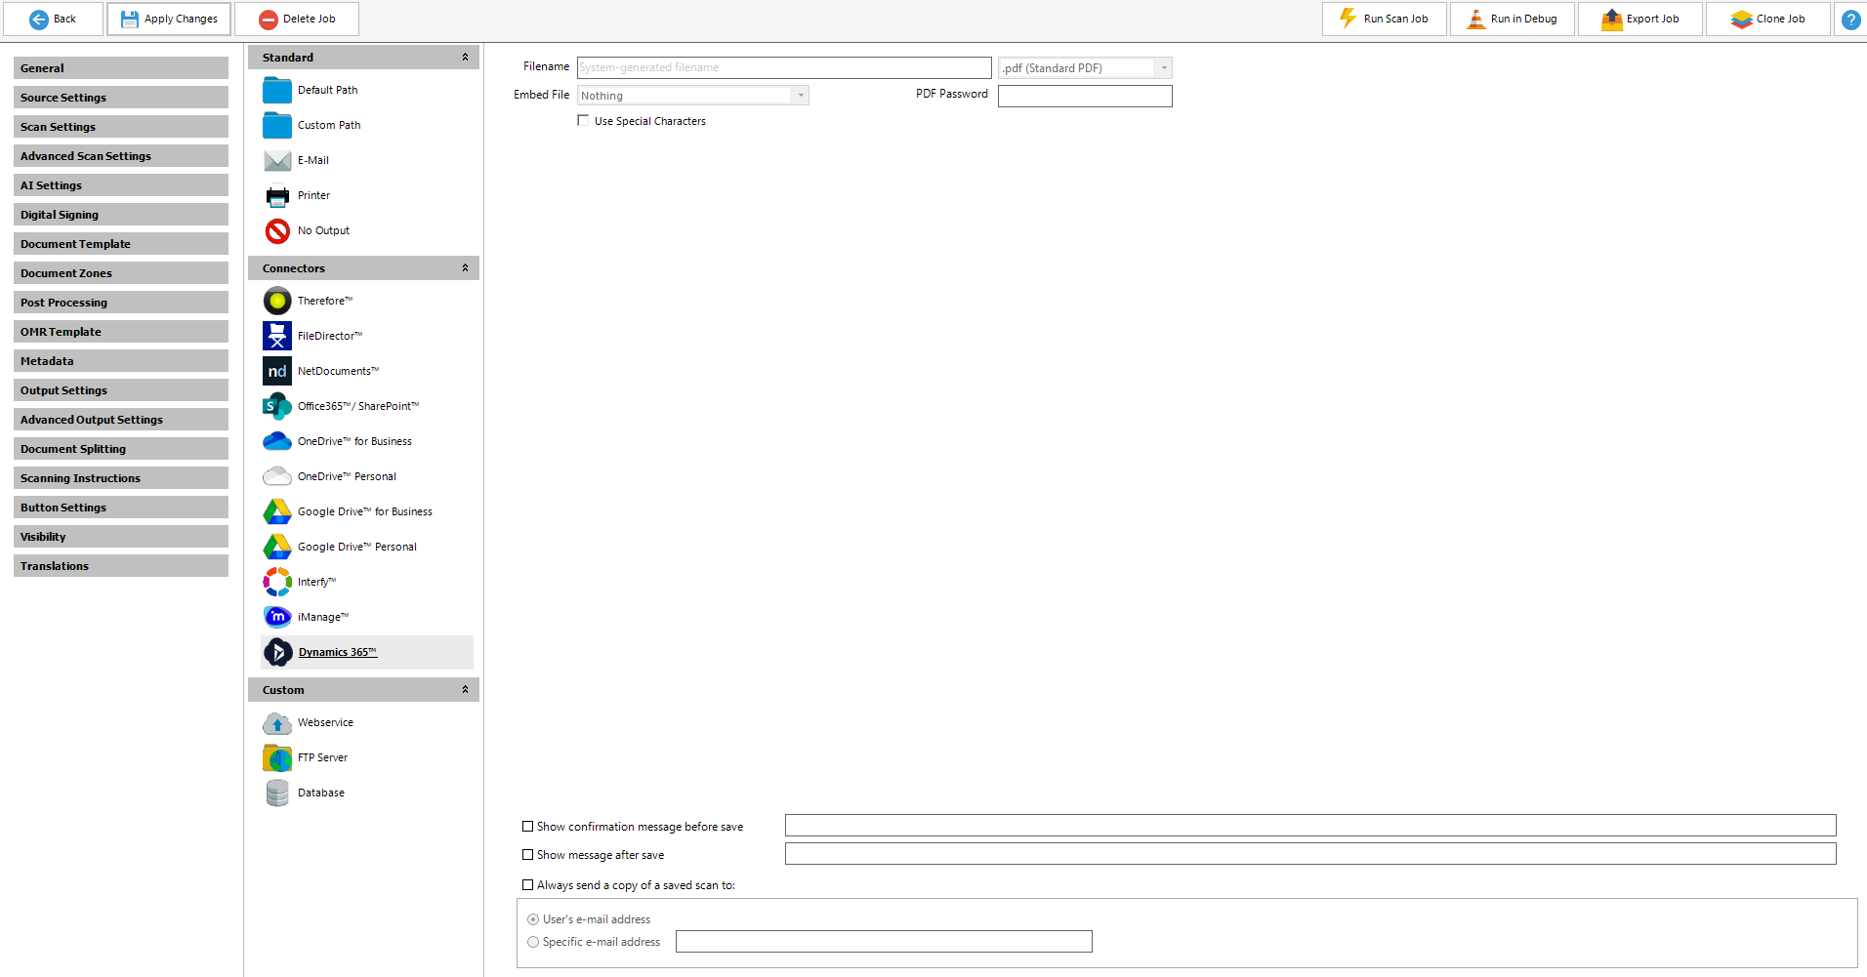Viewport: 1867px width, 977px height.
Task: Select the Office365 / SharePoint icon
Action: [x=277, y=406]
